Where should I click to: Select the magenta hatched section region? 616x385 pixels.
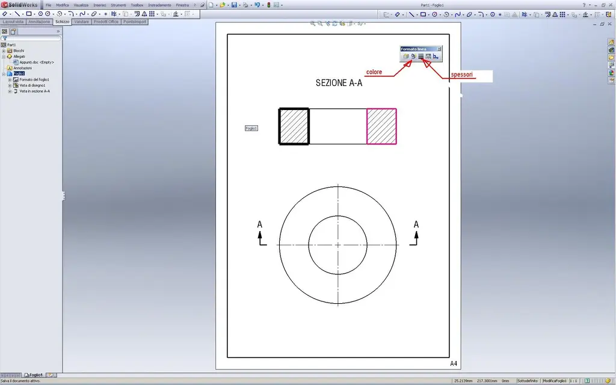(381, 126)
